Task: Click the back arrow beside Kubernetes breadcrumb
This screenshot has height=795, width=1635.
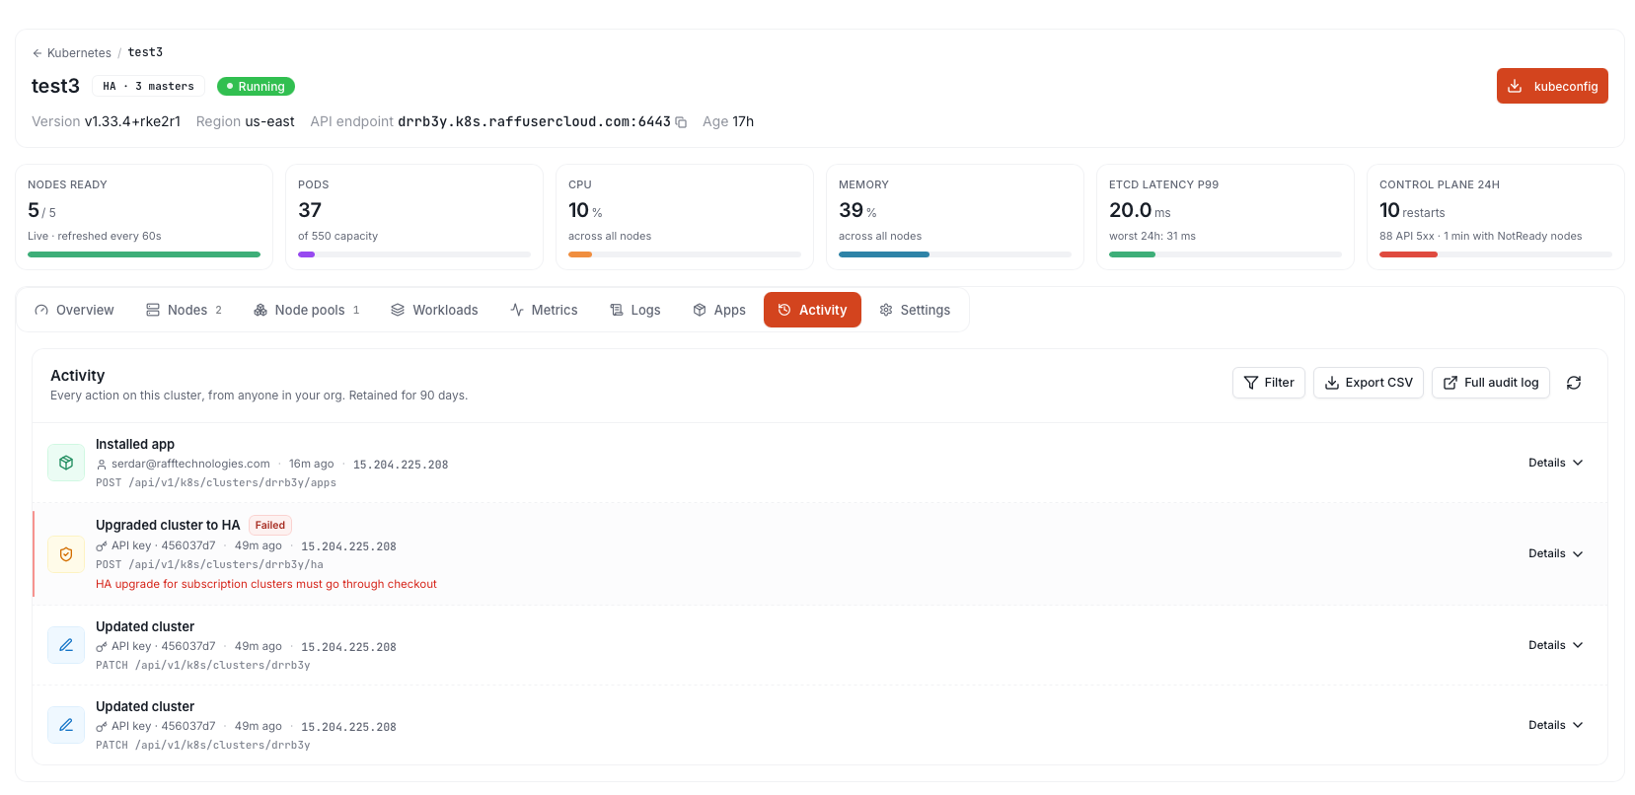Action: click(x=37, y=53)
